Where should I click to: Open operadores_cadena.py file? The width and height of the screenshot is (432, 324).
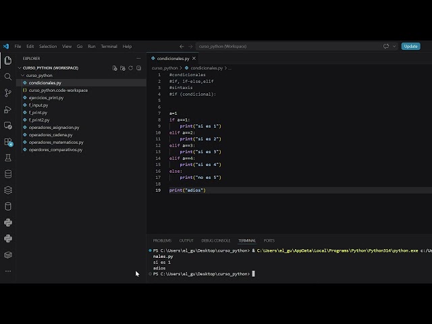(81, 135)
